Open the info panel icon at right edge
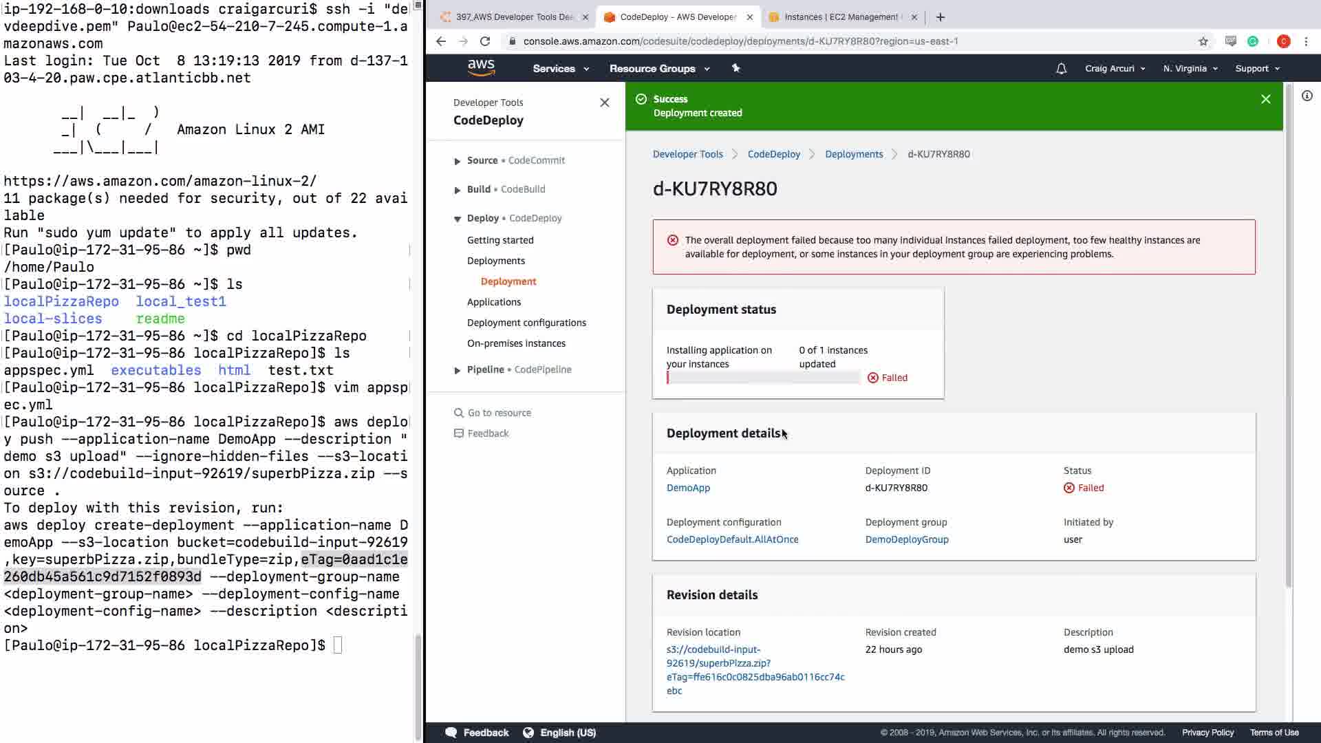 tap(1307, 96)
